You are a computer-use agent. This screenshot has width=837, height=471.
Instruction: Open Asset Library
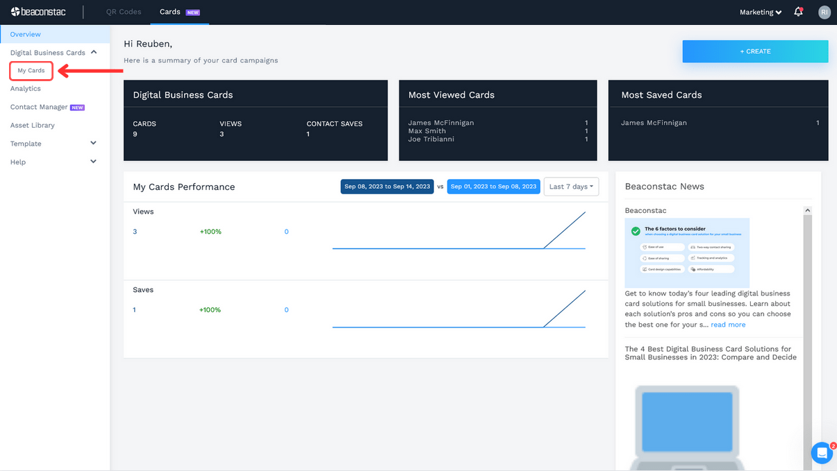[33, 126]
